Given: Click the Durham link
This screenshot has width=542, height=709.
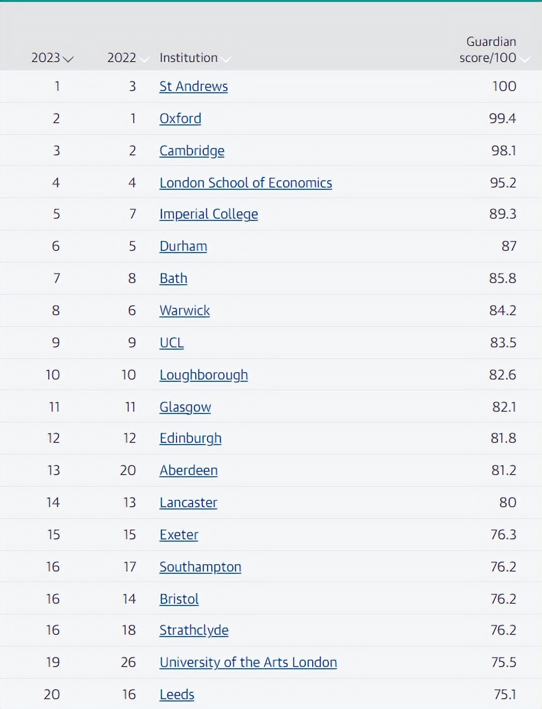Looking at the screenshot, I should (183, 246).
